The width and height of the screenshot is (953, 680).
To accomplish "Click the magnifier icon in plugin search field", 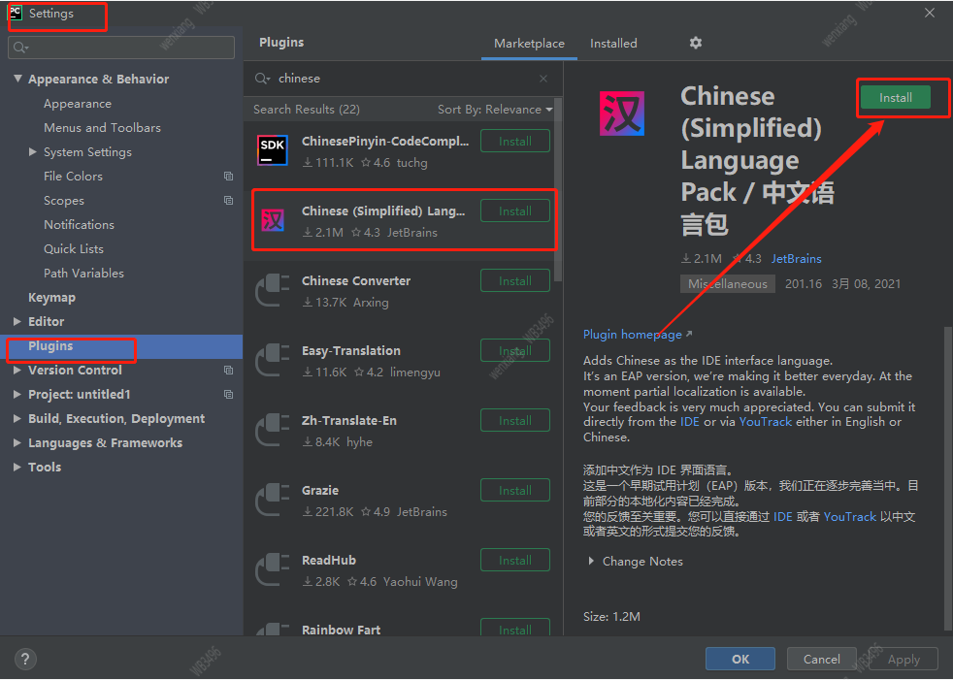I will (x=263, y=79).
